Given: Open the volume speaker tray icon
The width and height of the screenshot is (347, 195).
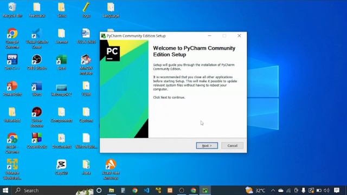Looking at the screenshot, I should coord(326,190).
